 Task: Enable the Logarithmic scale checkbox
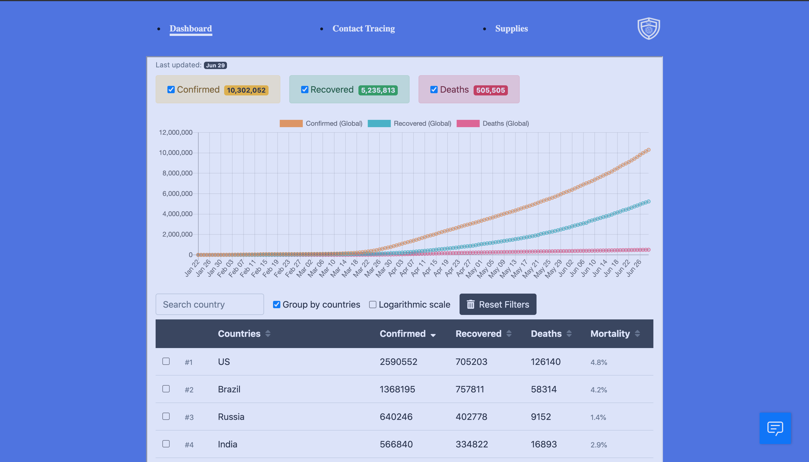tap(373, 305)
